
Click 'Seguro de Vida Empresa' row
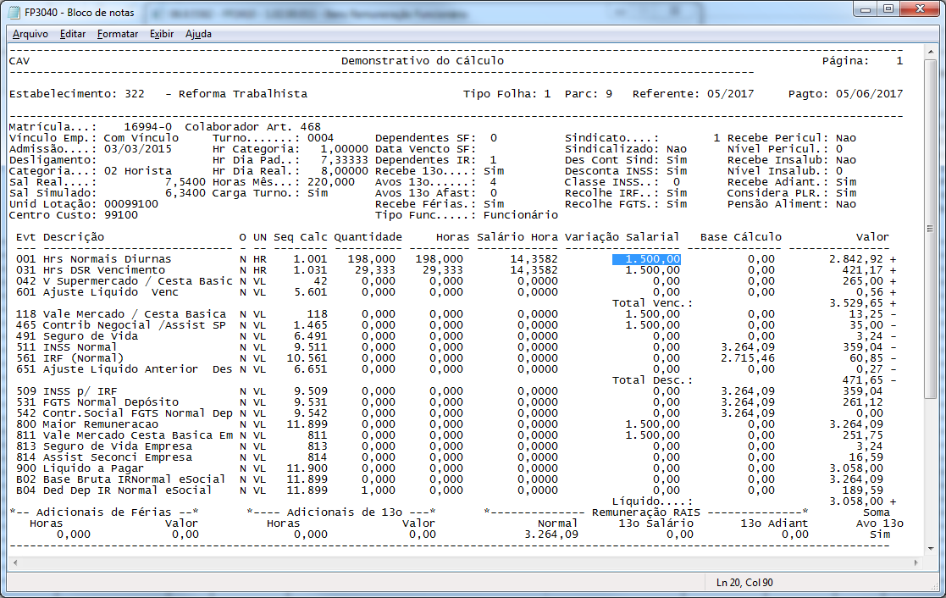(117, 446)
